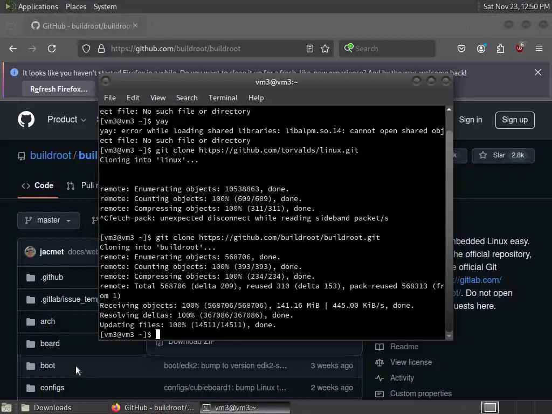Click the uBlock Origin shield icon

pos(520,48)
